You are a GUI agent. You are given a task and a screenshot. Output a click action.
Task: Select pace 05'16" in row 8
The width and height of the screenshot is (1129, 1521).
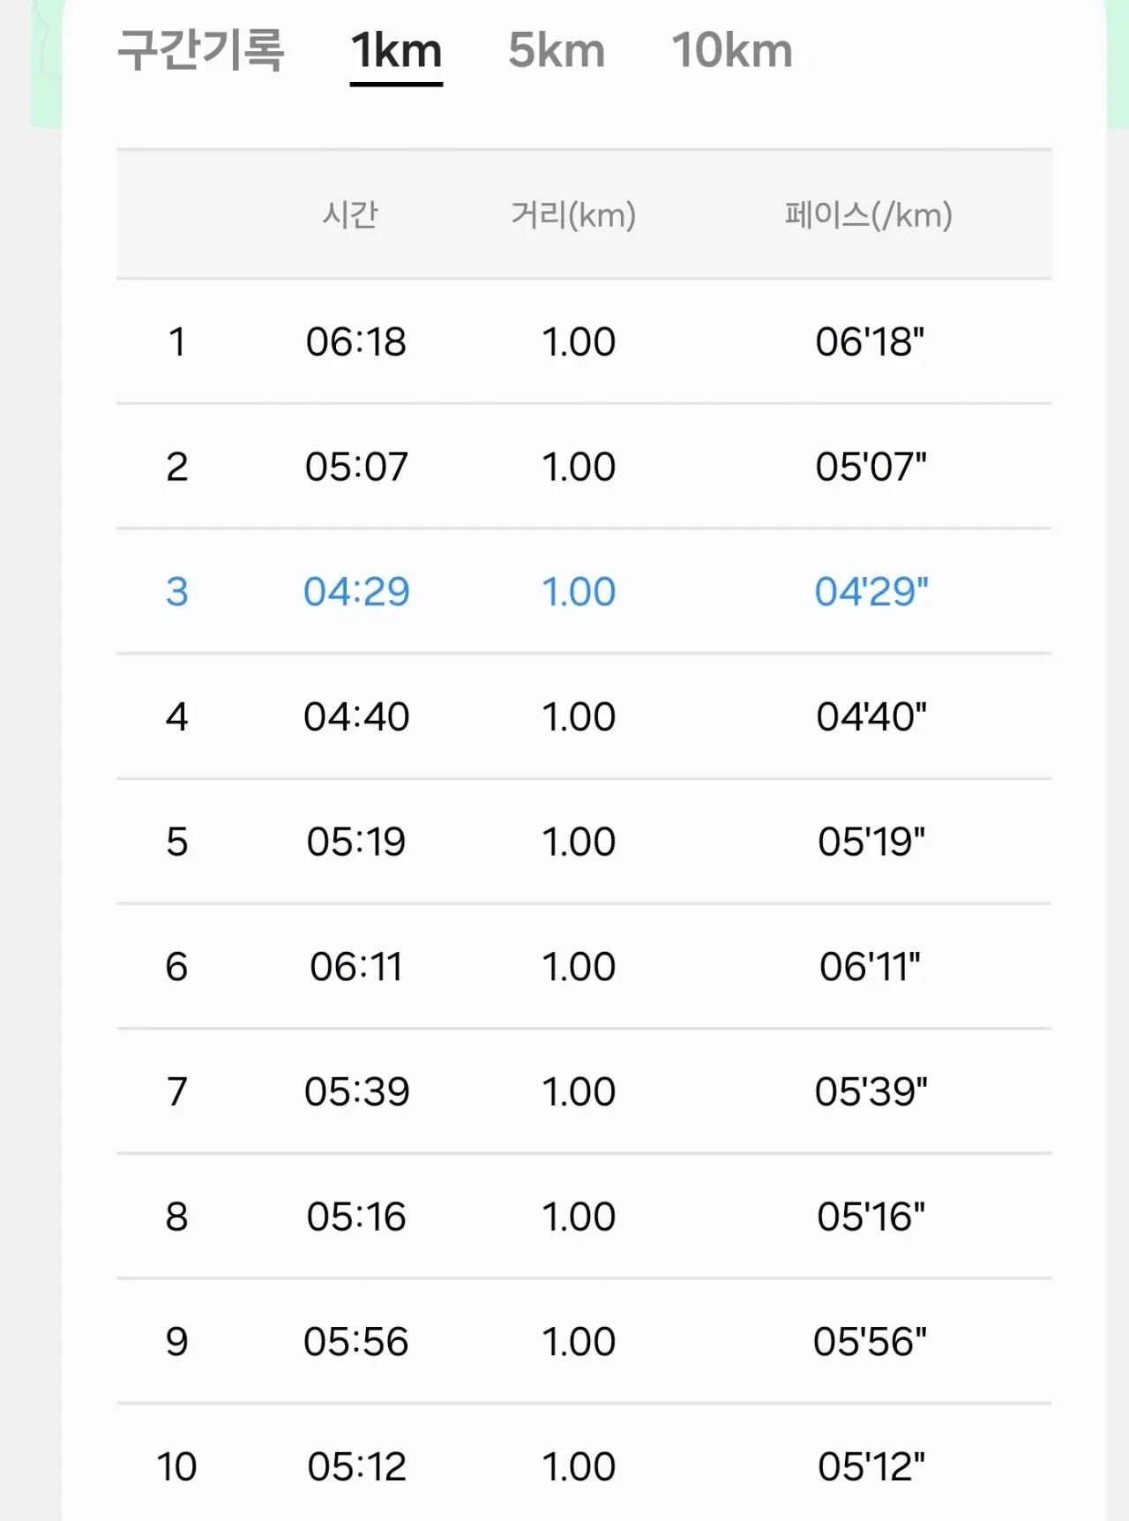pos(871,1218)
